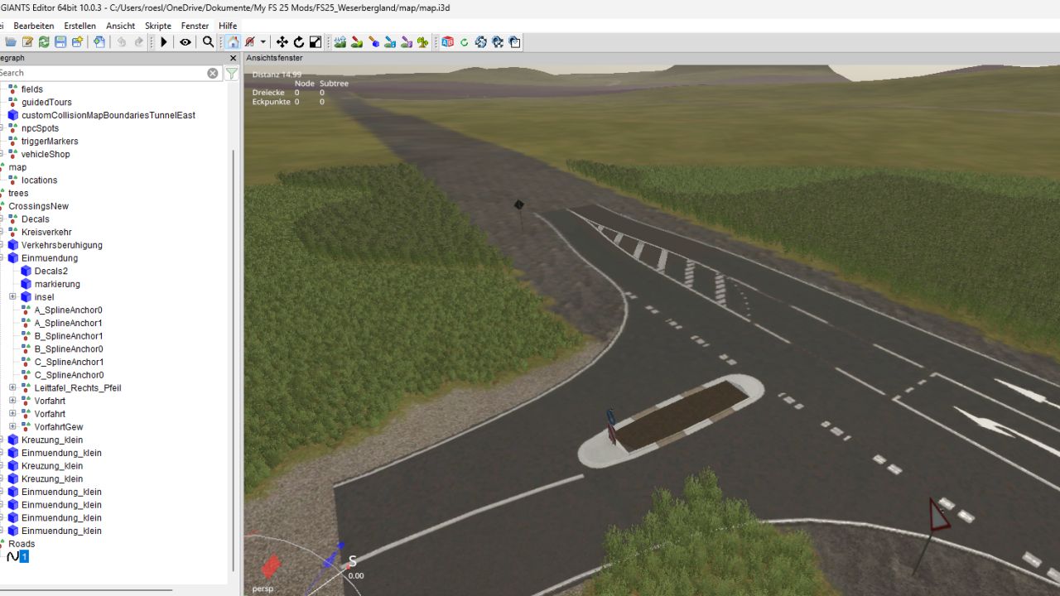
Task: Select the scale tool
Action: (x=316, y=42)
